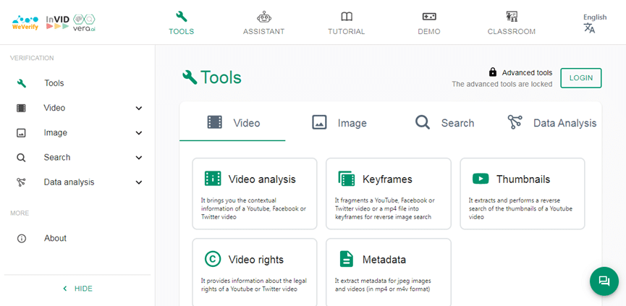Expand the Data analysis sidebar chevron
The height and width of the screenshot is (306, 626).
click(x=138, y=182)
